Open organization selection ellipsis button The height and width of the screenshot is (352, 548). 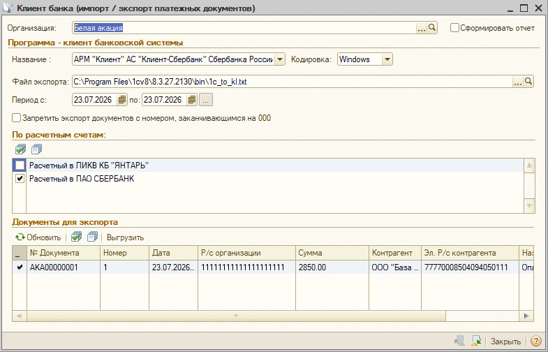[422, 28]
